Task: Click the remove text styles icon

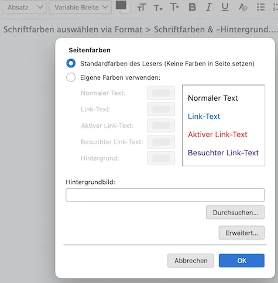Action: (x=243, y=7)
